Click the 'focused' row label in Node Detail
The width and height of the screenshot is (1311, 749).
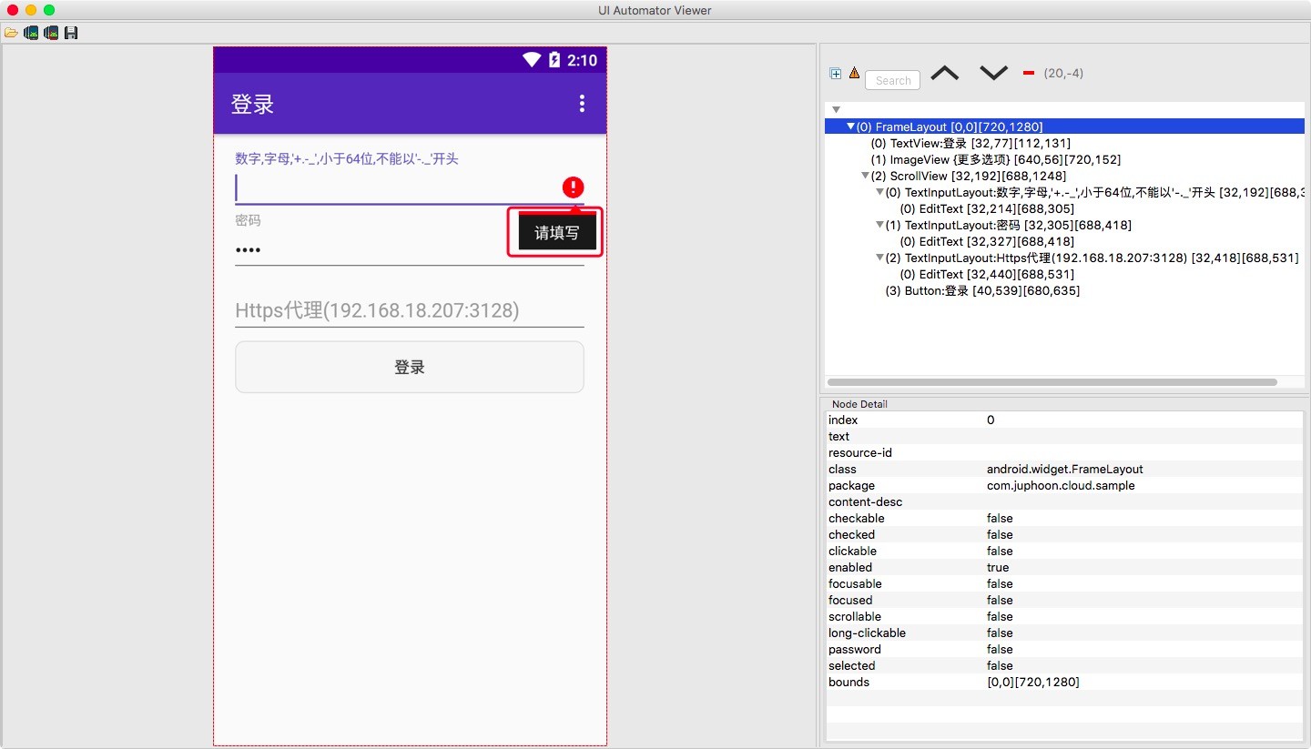(850, 600)
